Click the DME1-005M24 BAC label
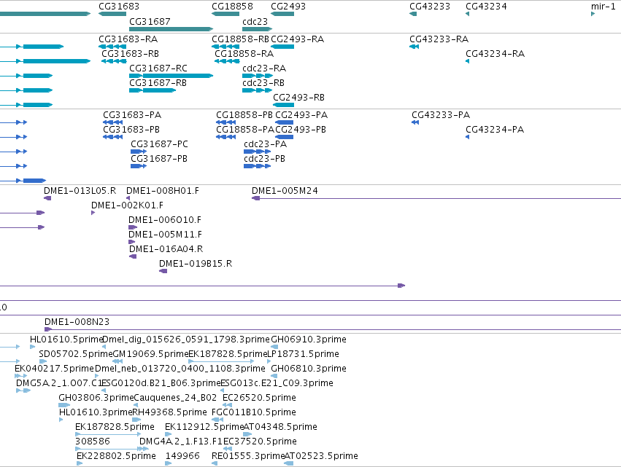The width and height of the screenshot is (621, 467). (x=285, y=191)
